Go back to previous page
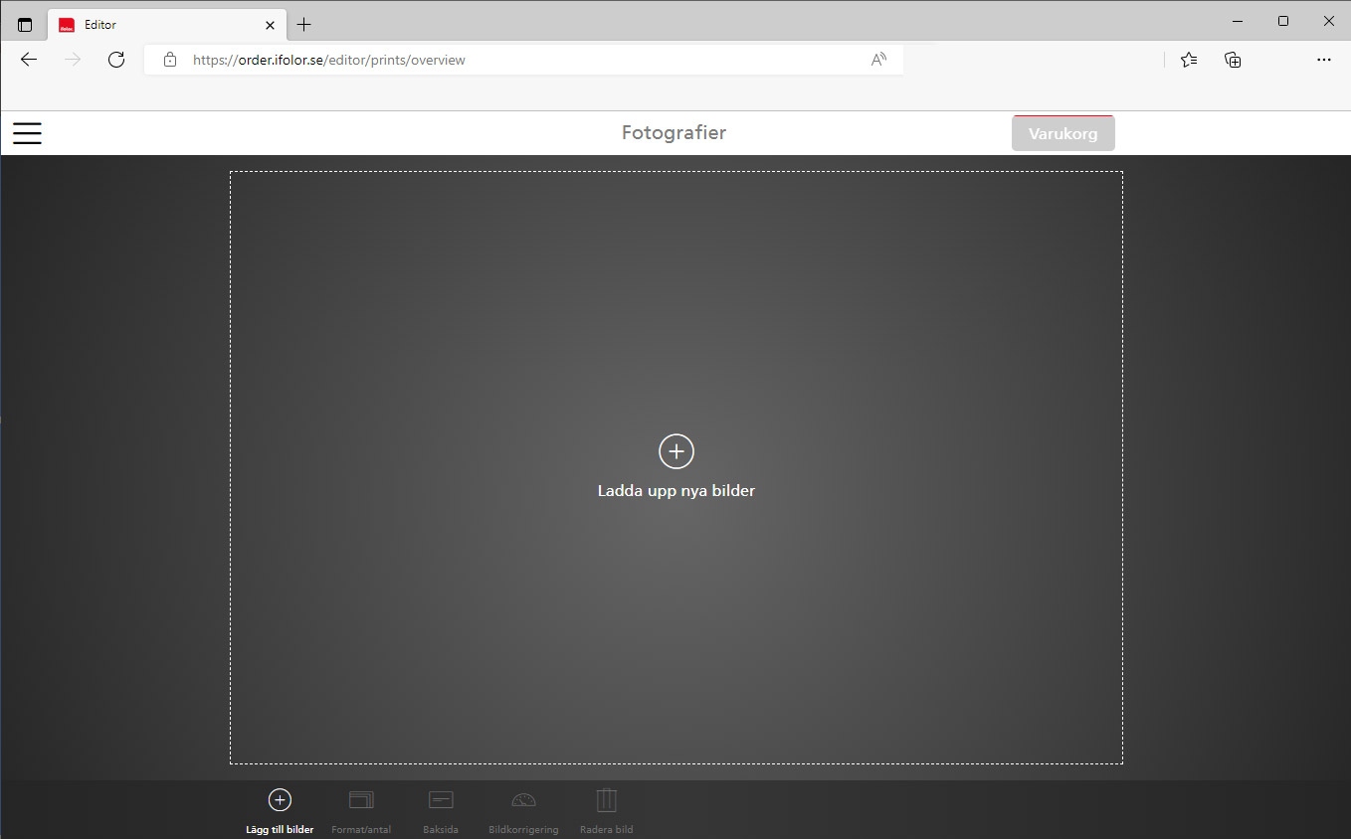 click(29, 60)
